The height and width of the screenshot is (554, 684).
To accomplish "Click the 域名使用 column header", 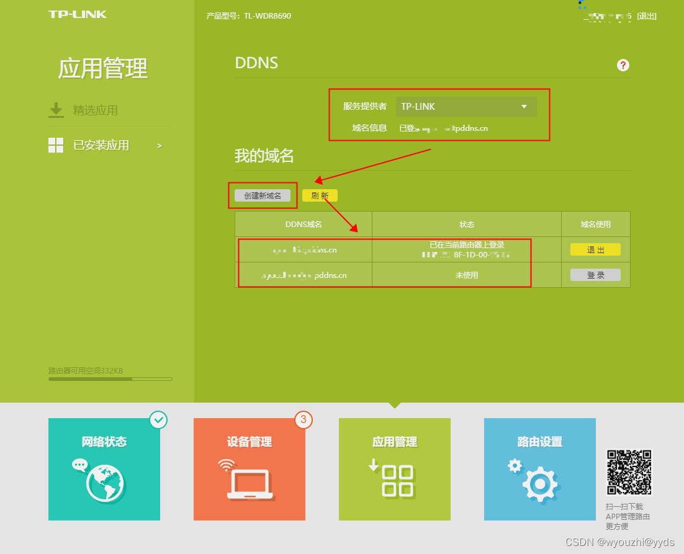I will pyautogui.click(x=595, y=225).
